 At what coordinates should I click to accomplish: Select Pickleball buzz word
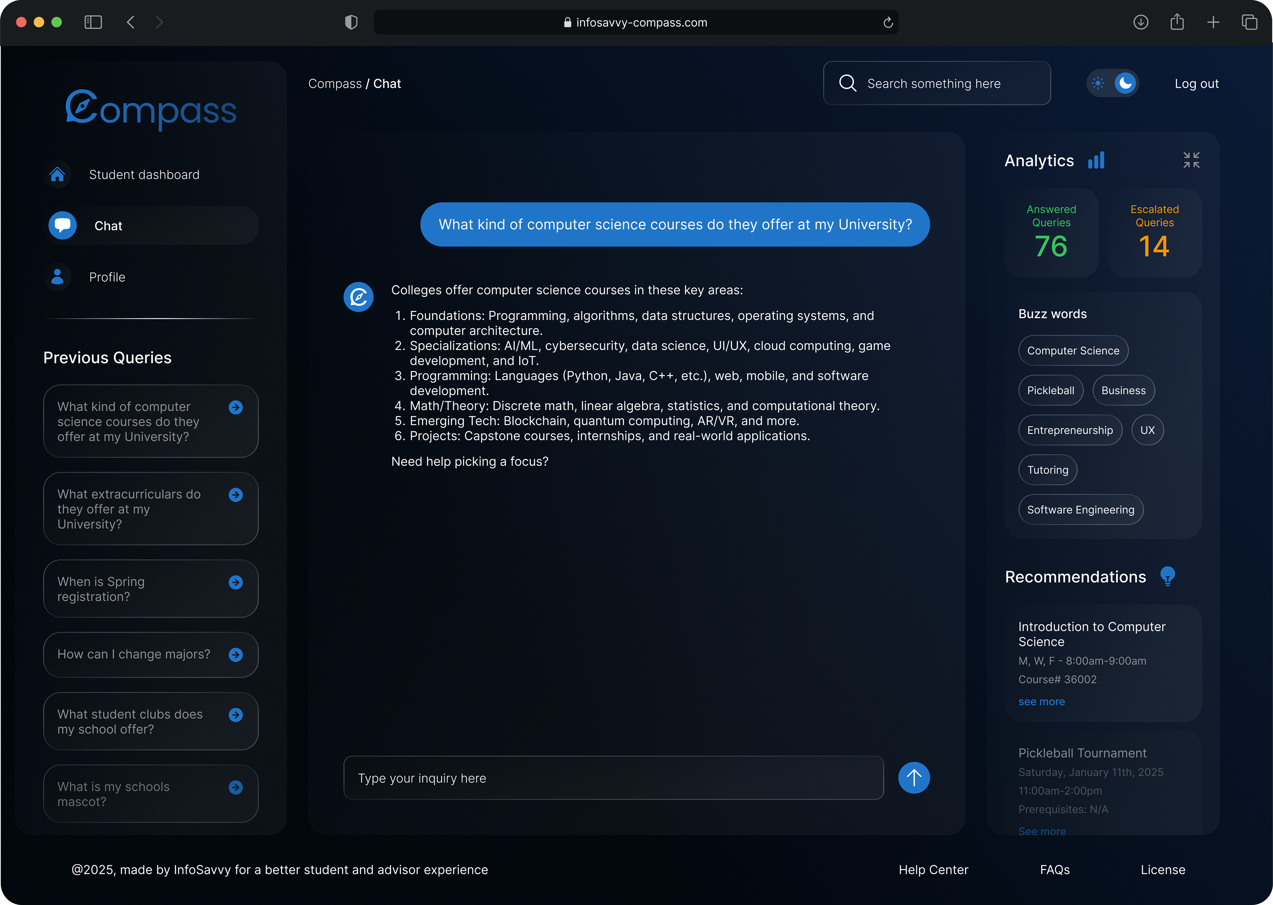[1050, 390]
